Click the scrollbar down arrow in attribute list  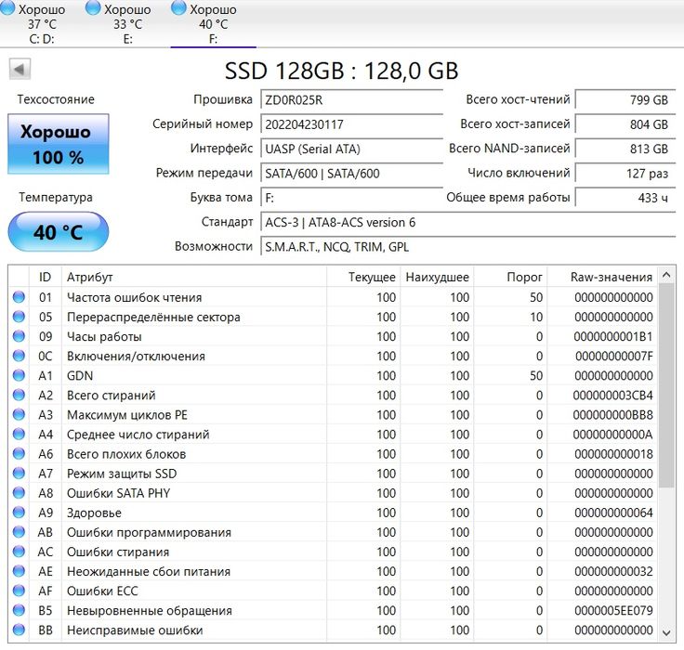coord(666,632)
